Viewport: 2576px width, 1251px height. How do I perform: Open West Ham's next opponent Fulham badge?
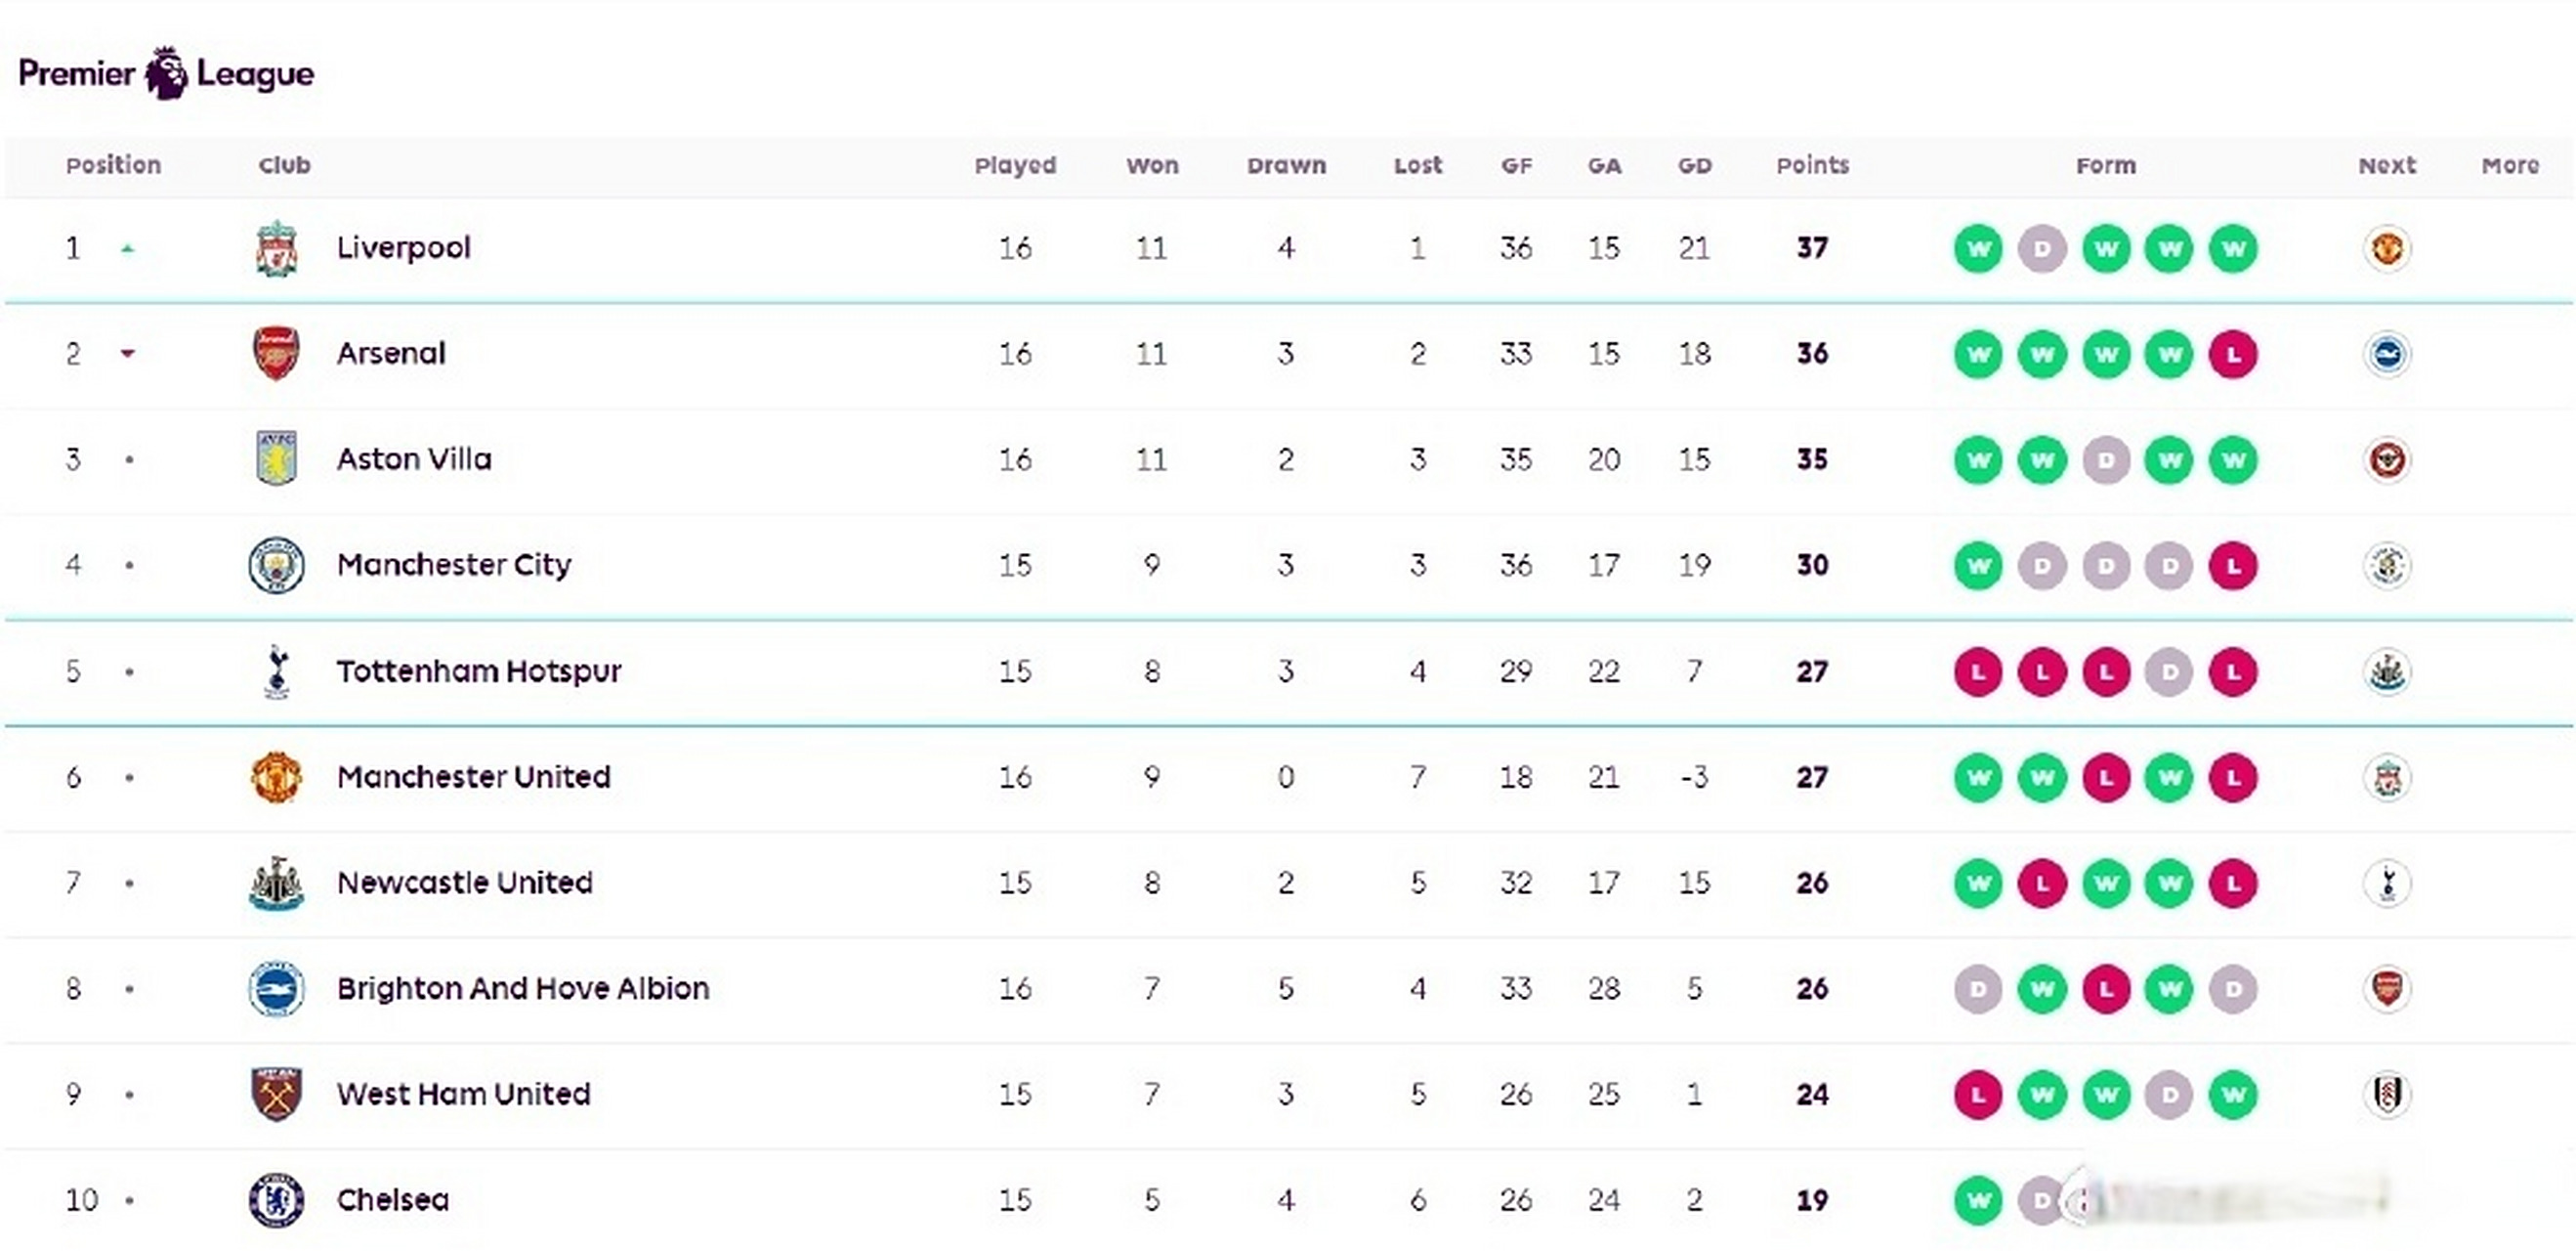coord(2387,1095)
